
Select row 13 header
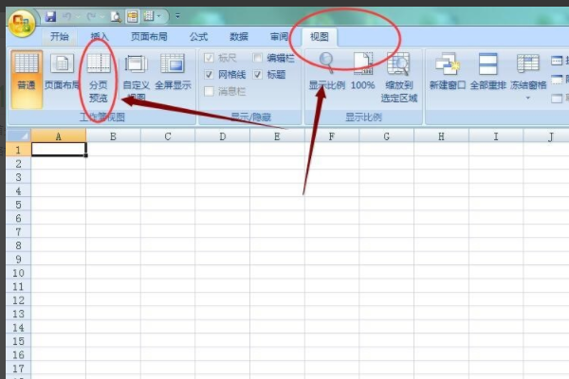[19, 314]
